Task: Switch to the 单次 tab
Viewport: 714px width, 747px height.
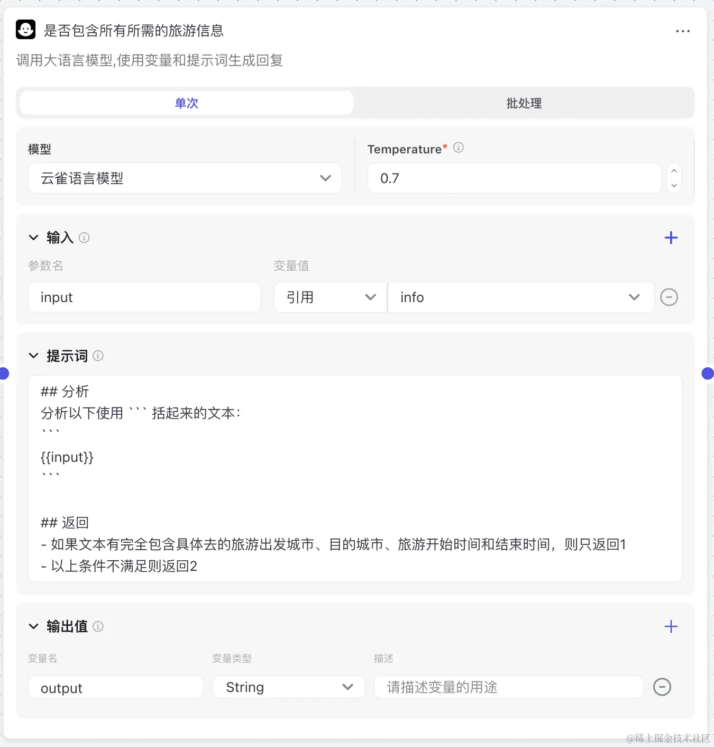Action: click(186, 103)
